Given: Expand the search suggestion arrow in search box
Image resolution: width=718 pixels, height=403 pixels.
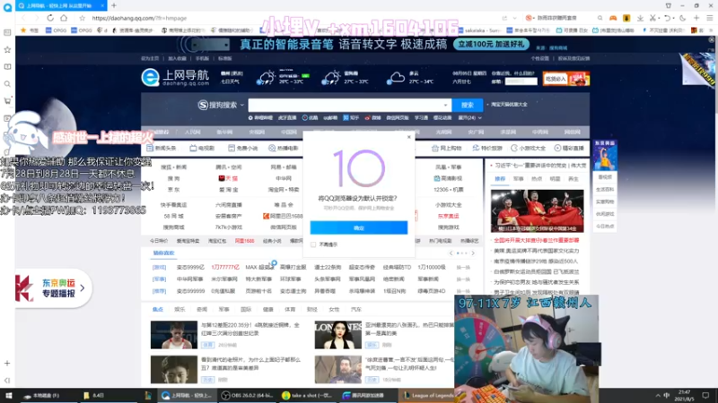Looking at the screenshot, I should coord(445,105).
